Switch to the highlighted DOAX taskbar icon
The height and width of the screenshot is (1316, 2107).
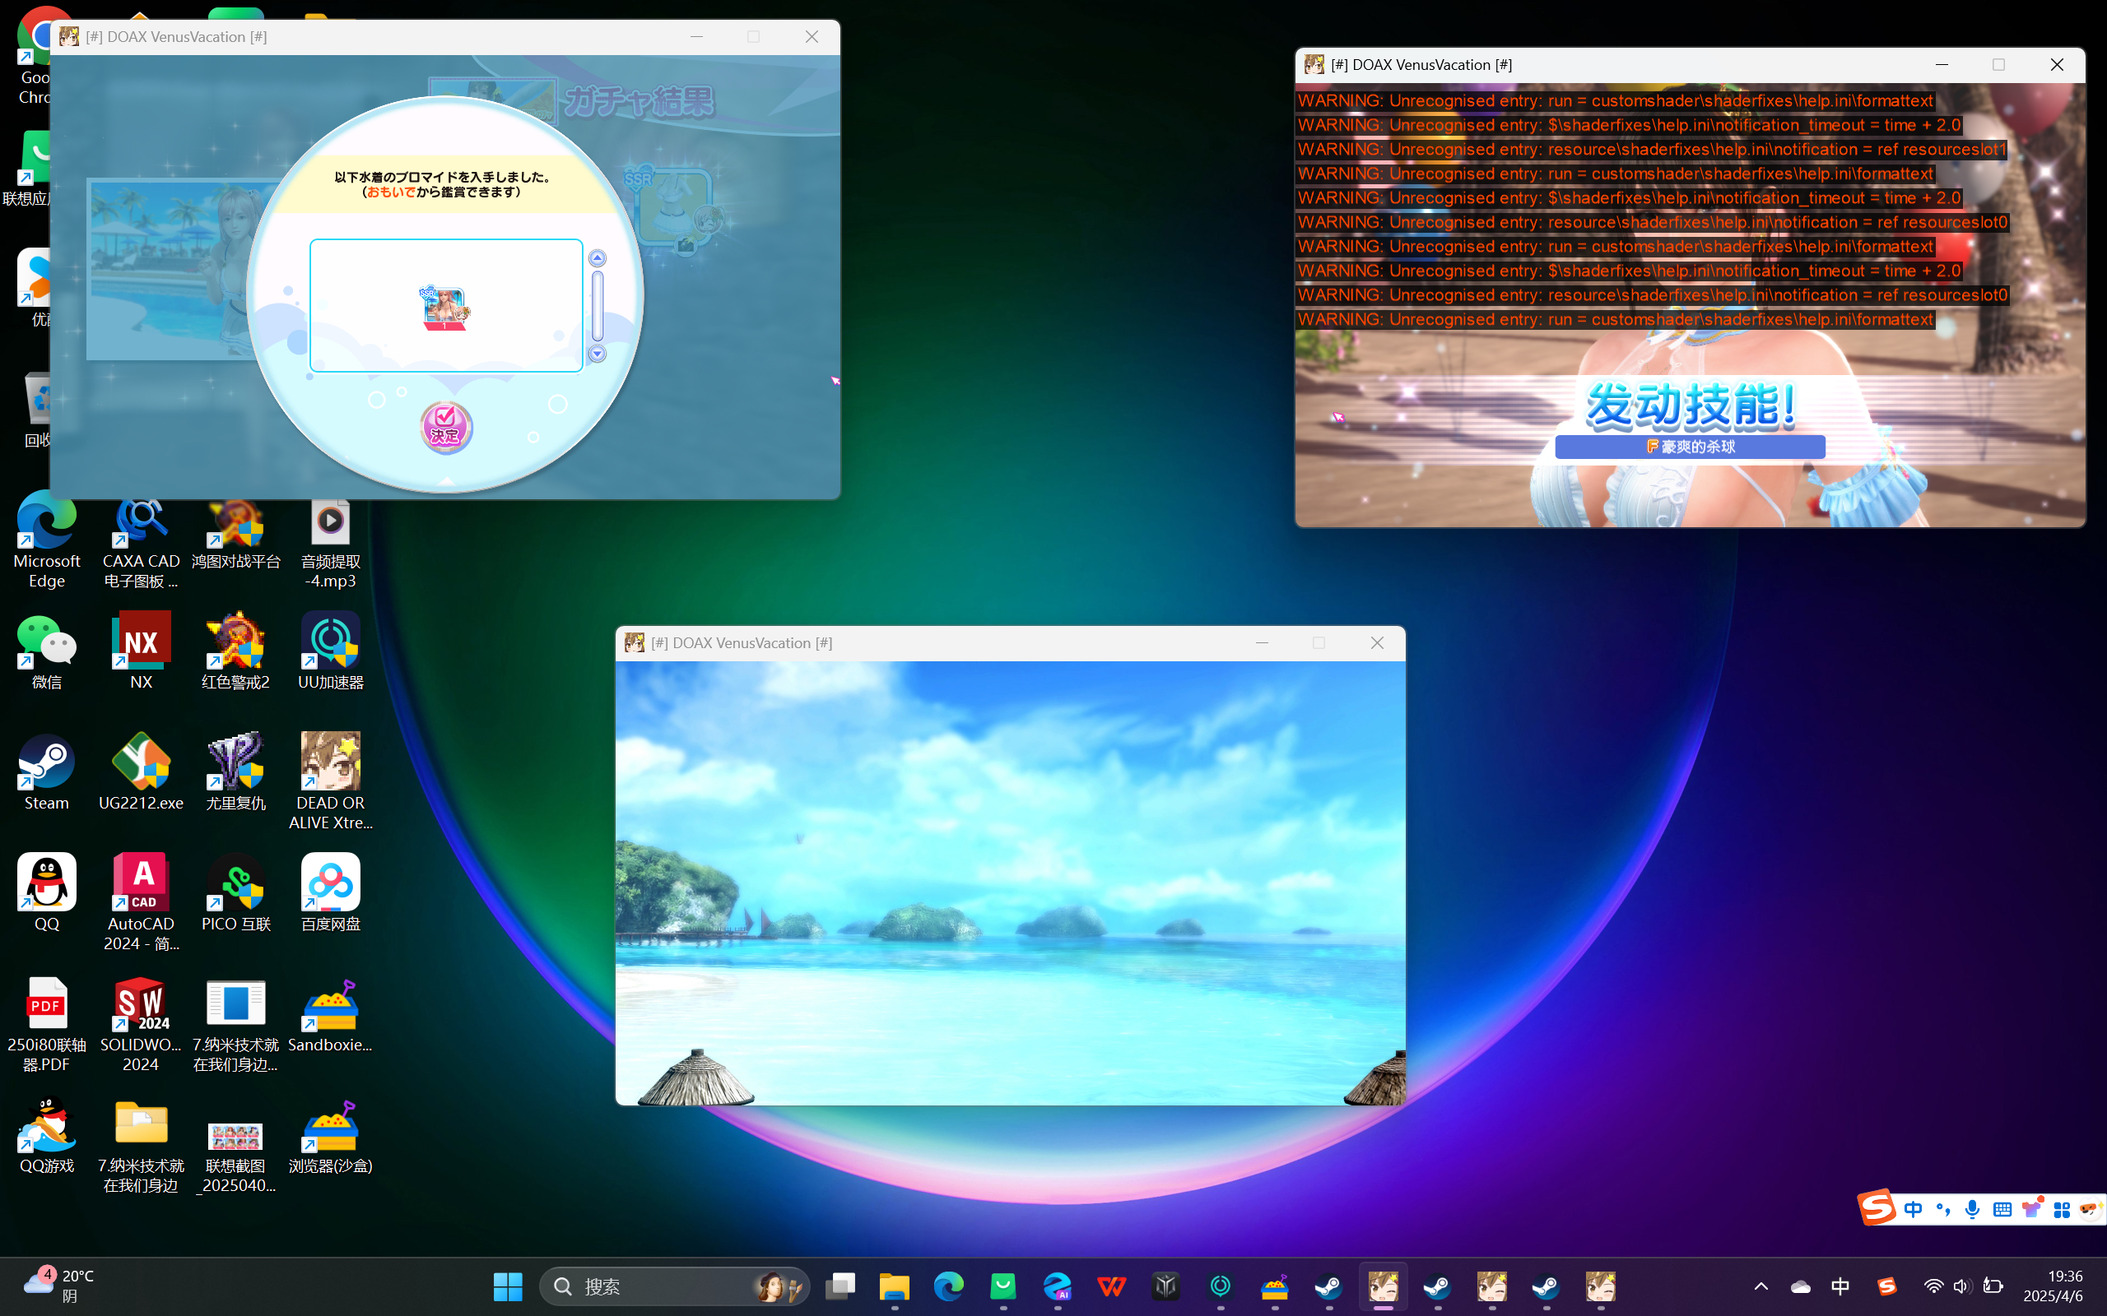tap(1384, 1286)
